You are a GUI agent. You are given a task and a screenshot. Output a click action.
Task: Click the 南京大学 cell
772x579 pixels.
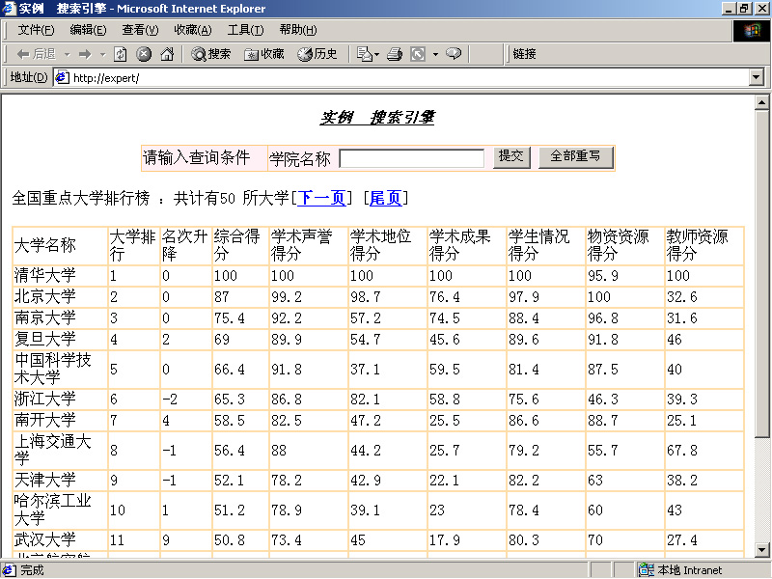coord(60,318)
